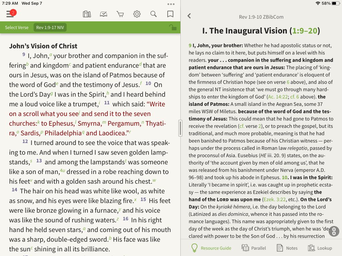
Task: Open footnote q after 'Philadelphia'
Action: pyautogui.click(x=83, y=132)
